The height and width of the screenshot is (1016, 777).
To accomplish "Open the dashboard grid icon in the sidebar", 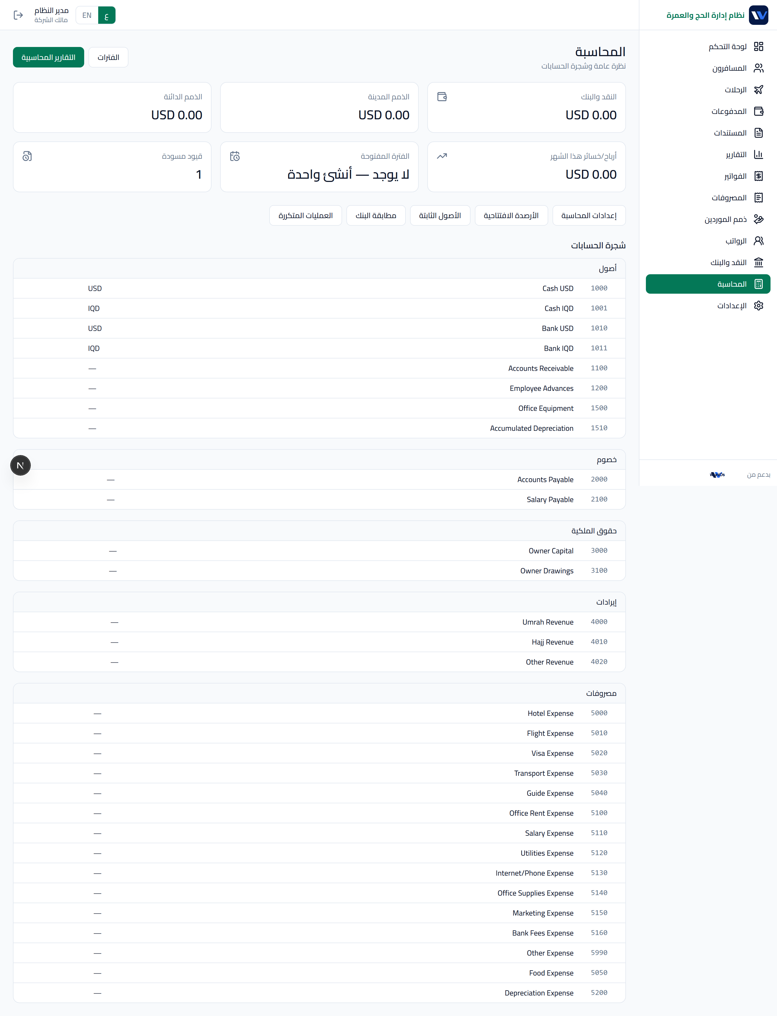I will (x=758, y=46).
